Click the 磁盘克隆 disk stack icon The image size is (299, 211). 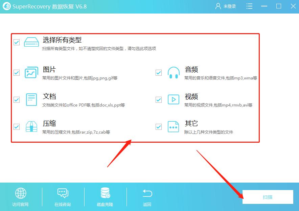pos(104,194)
